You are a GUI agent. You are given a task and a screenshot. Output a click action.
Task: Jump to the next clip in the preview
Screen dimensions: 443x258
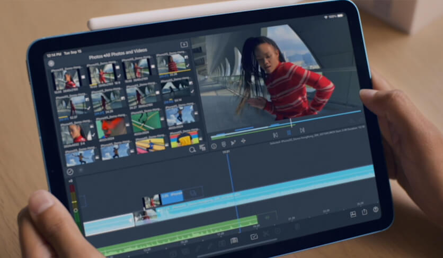click(x=302, y=130)
